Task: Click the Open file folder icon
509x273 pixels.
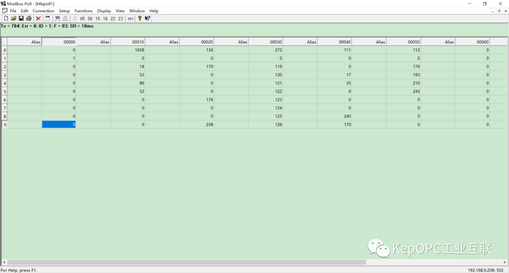Action: (14, 18)
